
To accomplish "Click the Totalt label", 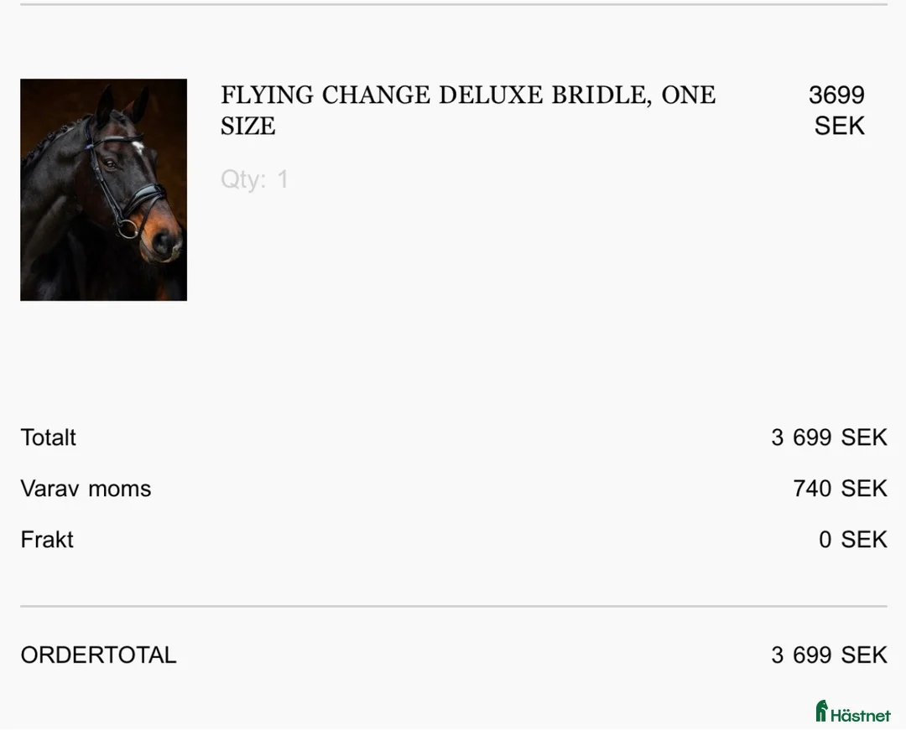I will [x=48, y=437].
